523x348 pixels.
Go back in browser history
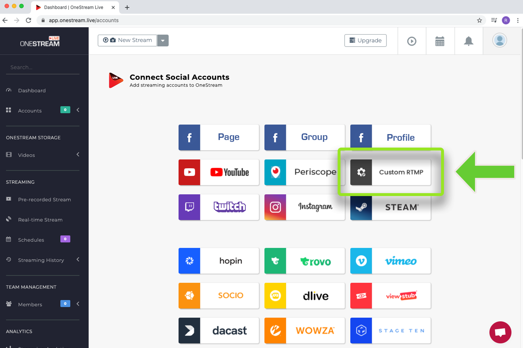coord(5,20)
